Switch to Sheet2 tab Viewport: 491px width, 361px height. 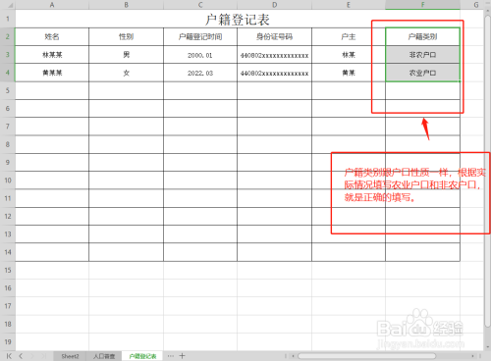point(70,356)
